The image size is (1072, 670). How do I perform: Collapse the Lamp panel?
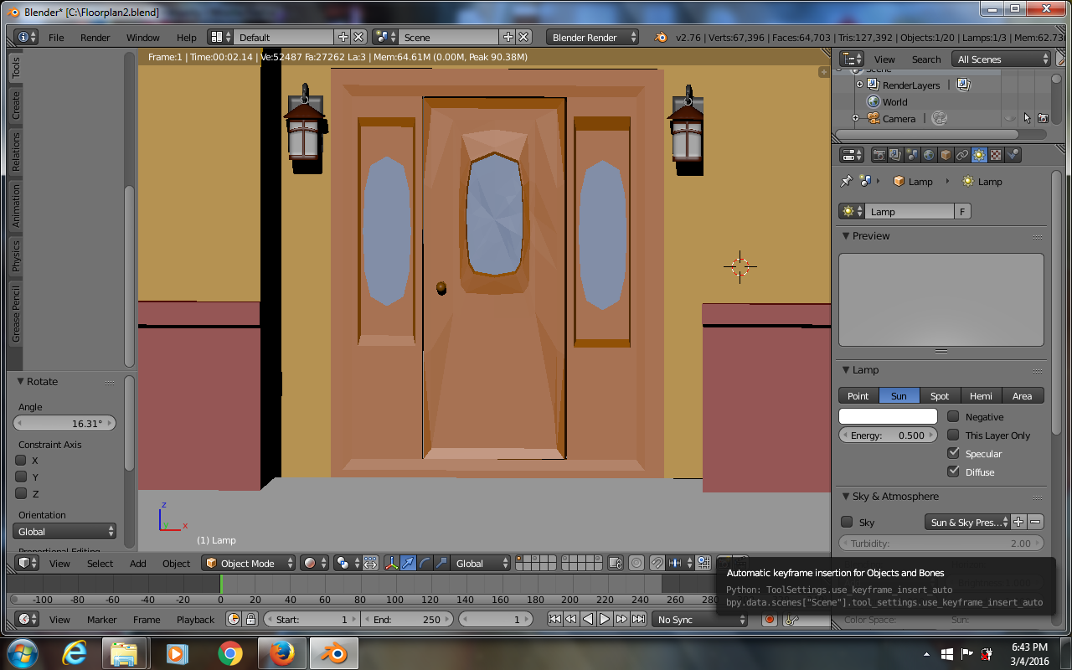[846, 369]
